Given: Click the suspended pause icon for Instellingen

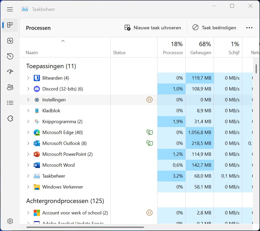Looking at the screenshot, I should tap(149, 100).
